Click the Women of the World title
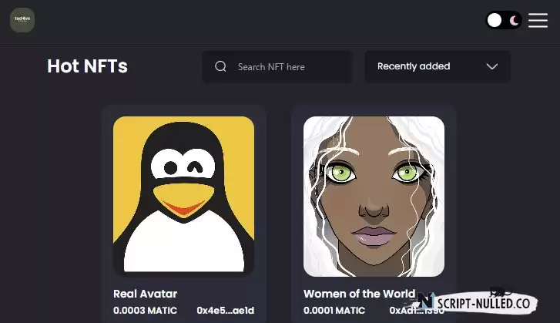Screen dimensions: 560x323 359,294
